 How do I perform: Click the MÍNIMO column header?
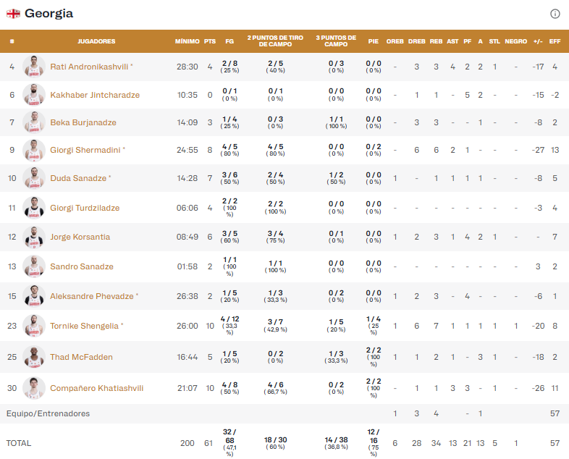click(187, 41)
